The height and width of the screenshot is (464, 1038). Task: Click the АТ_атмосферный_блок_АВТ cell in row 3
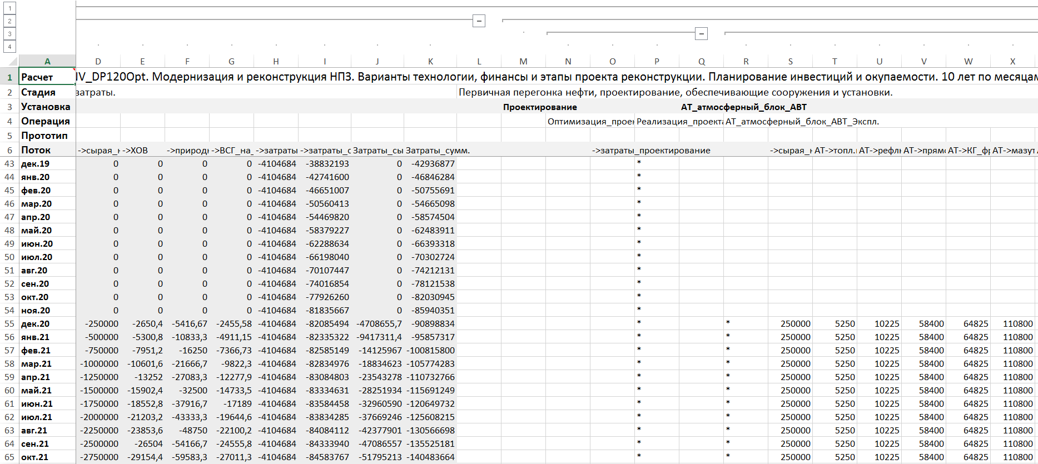(743, 107)
